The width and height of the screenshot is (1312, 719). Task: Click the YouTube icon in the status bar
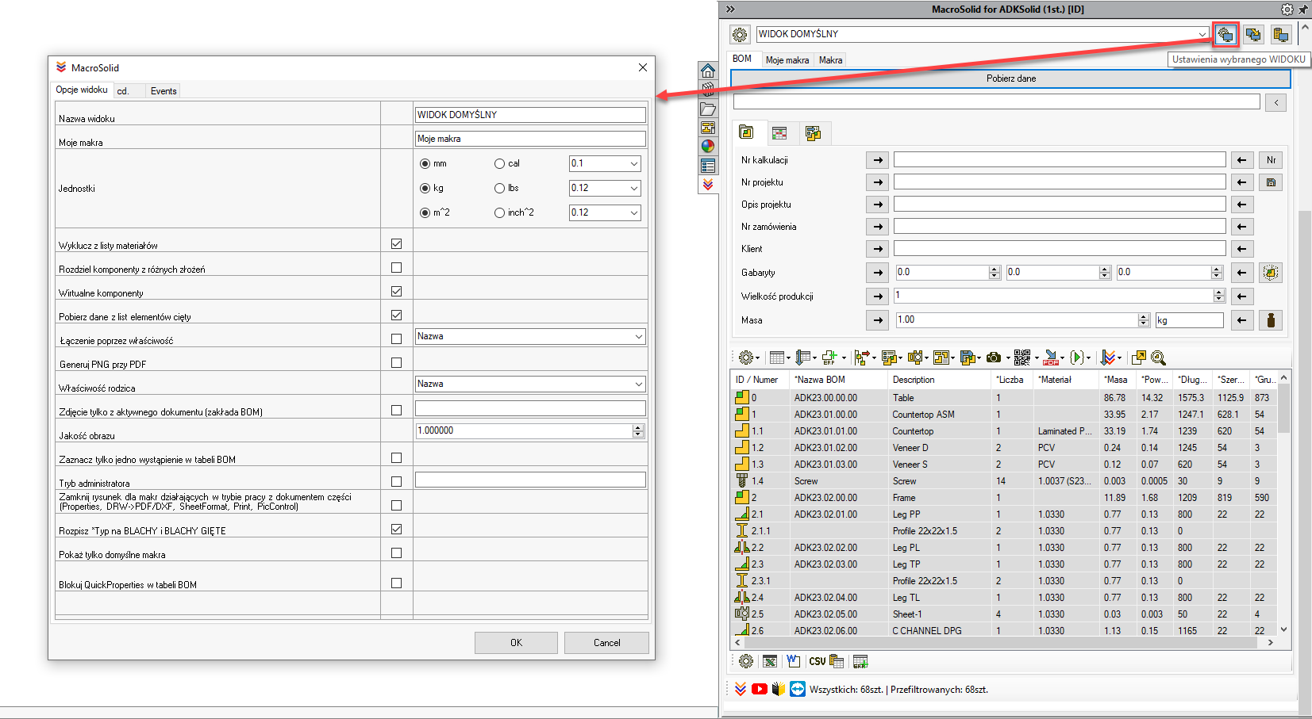click(760, 689)
